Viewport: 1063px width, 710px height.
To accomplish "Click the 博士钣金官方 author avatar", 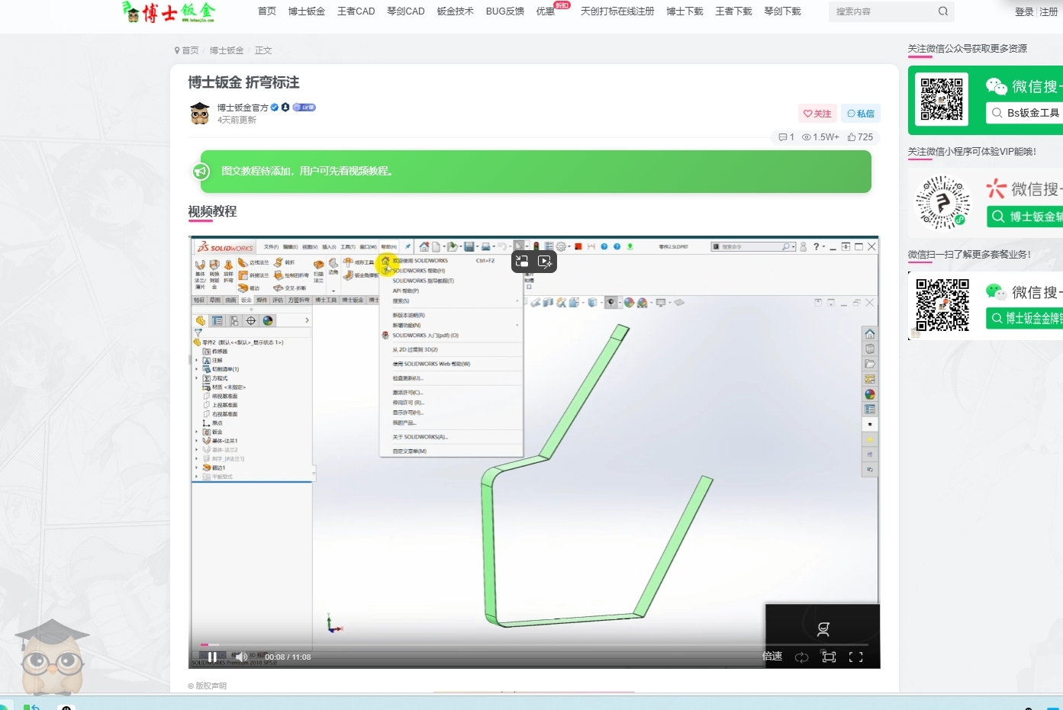I will click(199, 113).
